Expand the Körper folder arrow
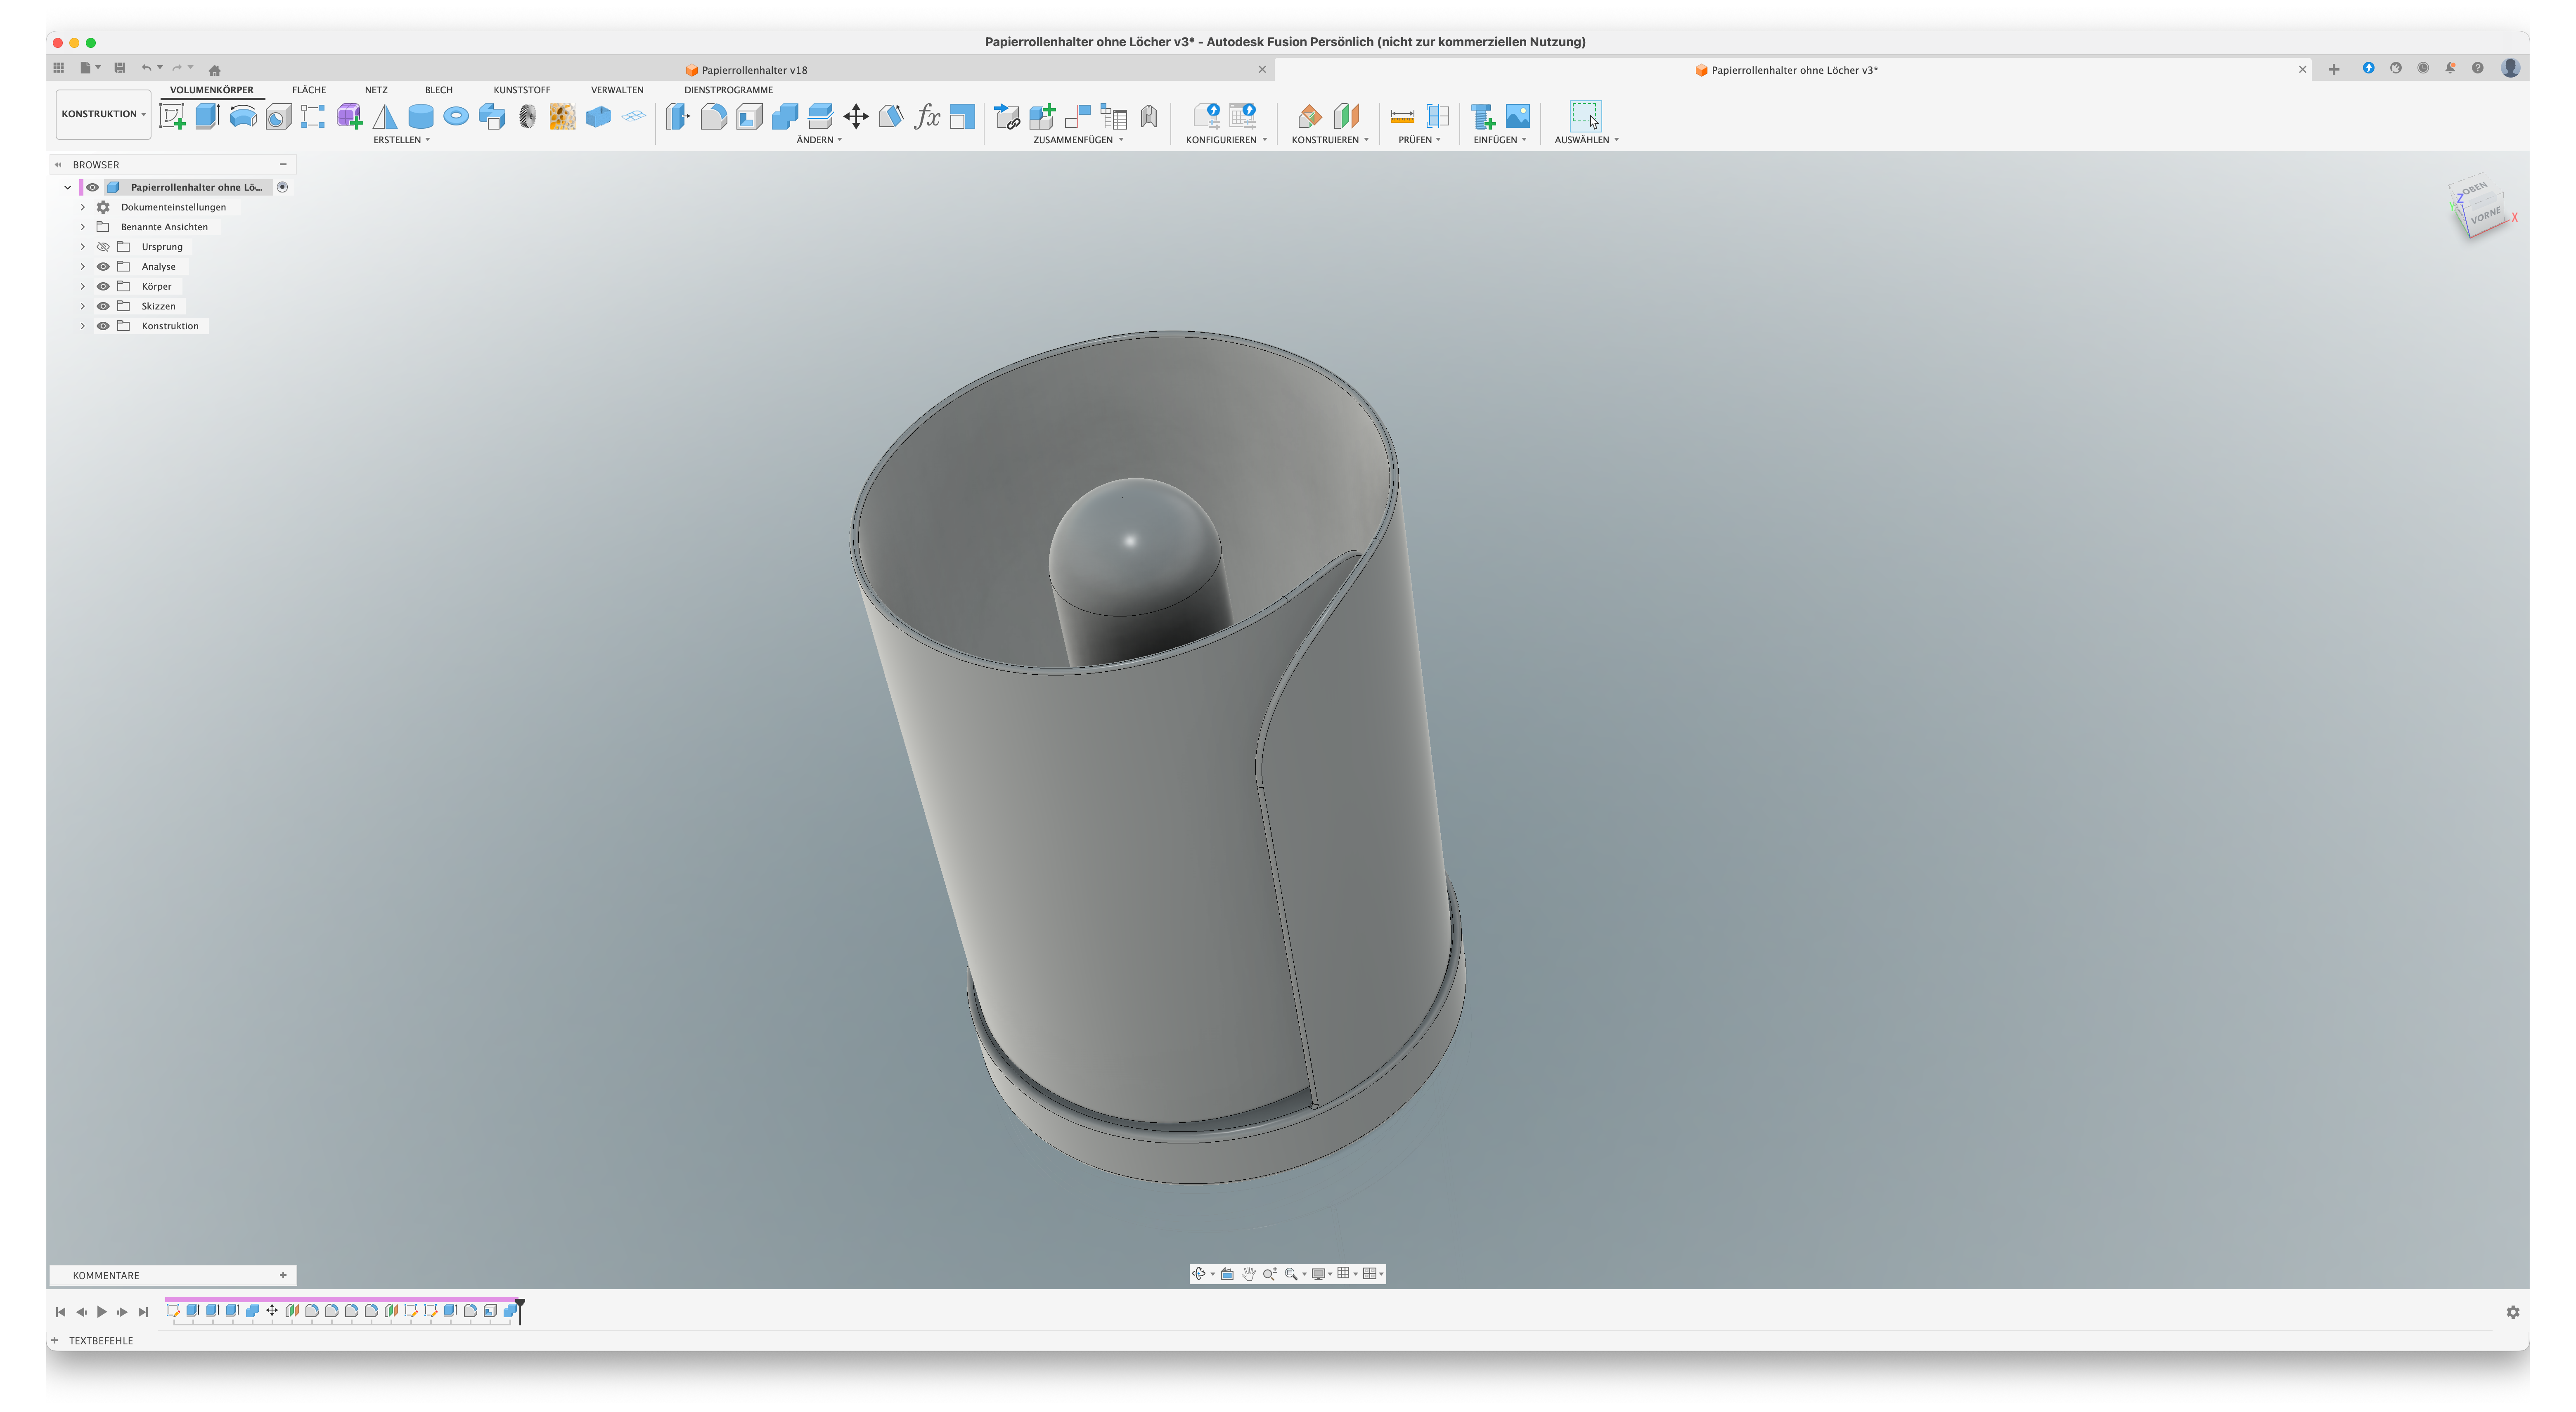Screen dimensions: 2576x1412 point(83,287)
